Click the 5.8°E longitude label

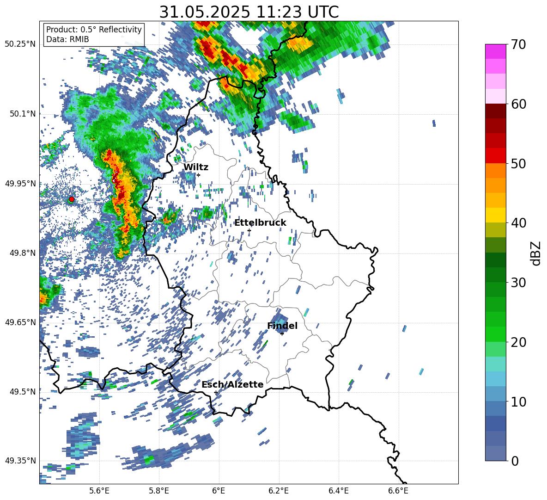click(x=159, y=491)
